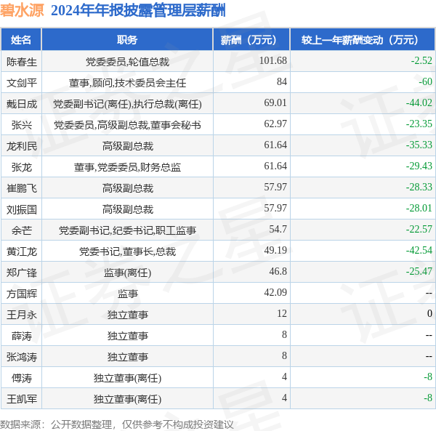The height and width of the screenshot is (431, 436).
Task: Click salary 57.97 in 崔鹏飞 row
Action: click(x=275, y=187)
